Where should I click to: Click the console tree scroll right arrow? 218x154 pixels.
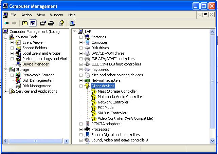(x=67, y=141)
